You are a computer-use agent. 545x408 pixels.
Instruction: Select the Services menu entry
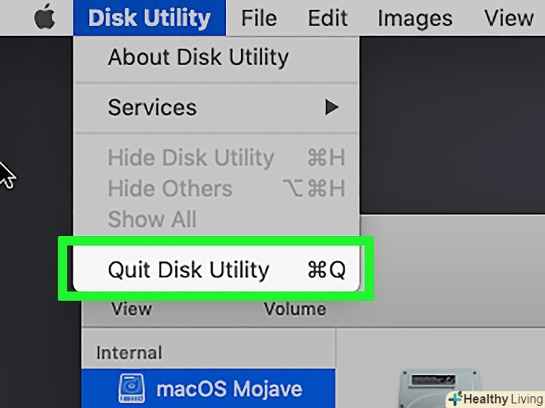point(152,108)
